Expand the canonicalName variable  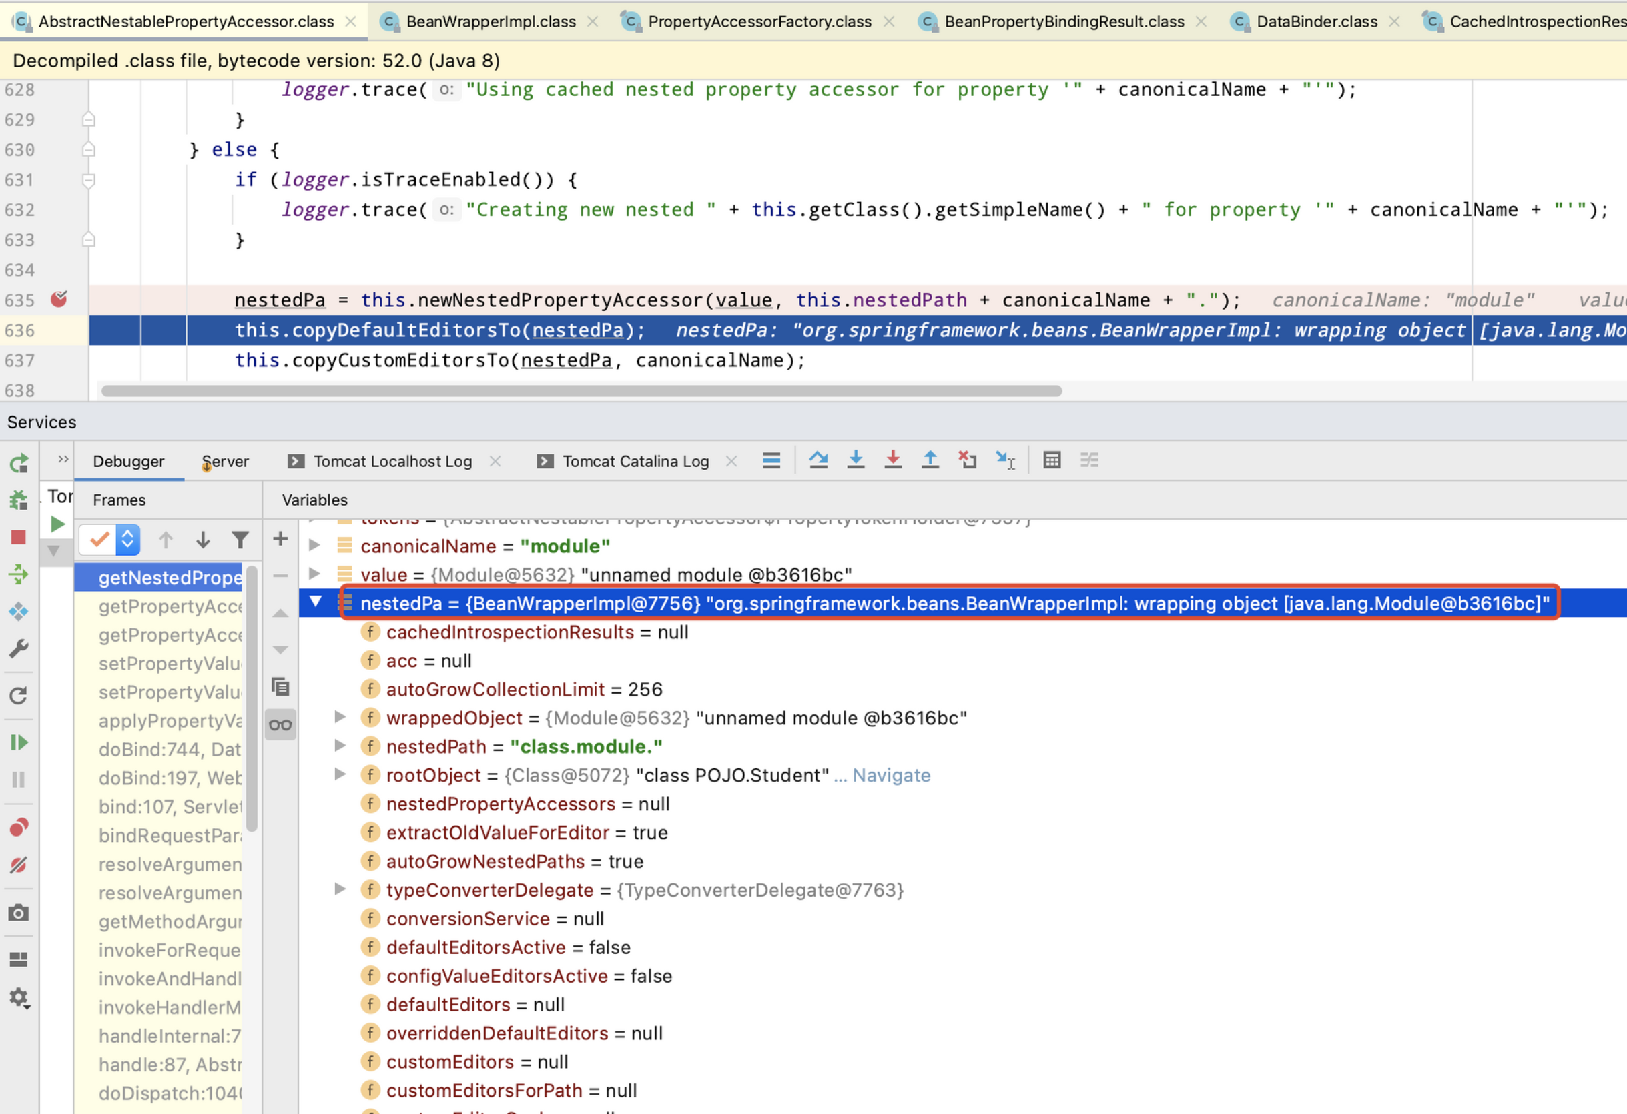pos(314,544)
